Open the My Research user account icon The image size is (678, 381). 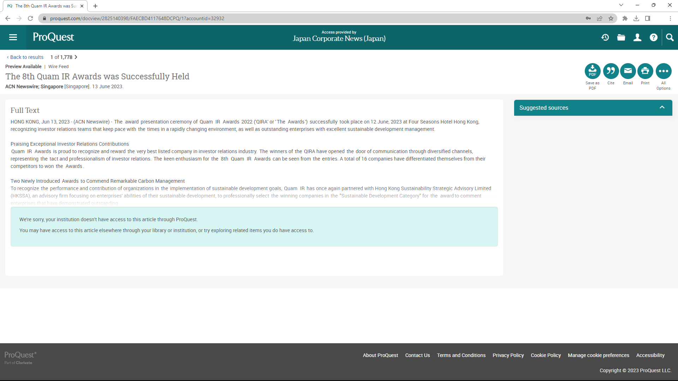click(x=637, y=37)
